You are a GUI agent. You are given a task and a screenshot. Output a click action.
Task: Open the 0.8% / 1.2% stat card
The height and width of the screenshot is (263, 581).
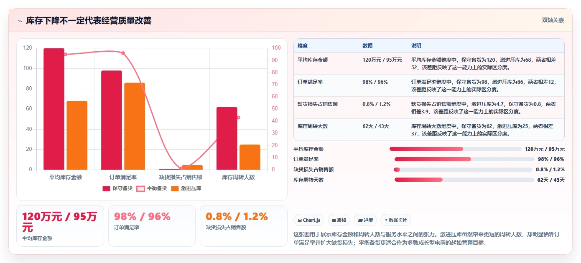pos(244,226)
